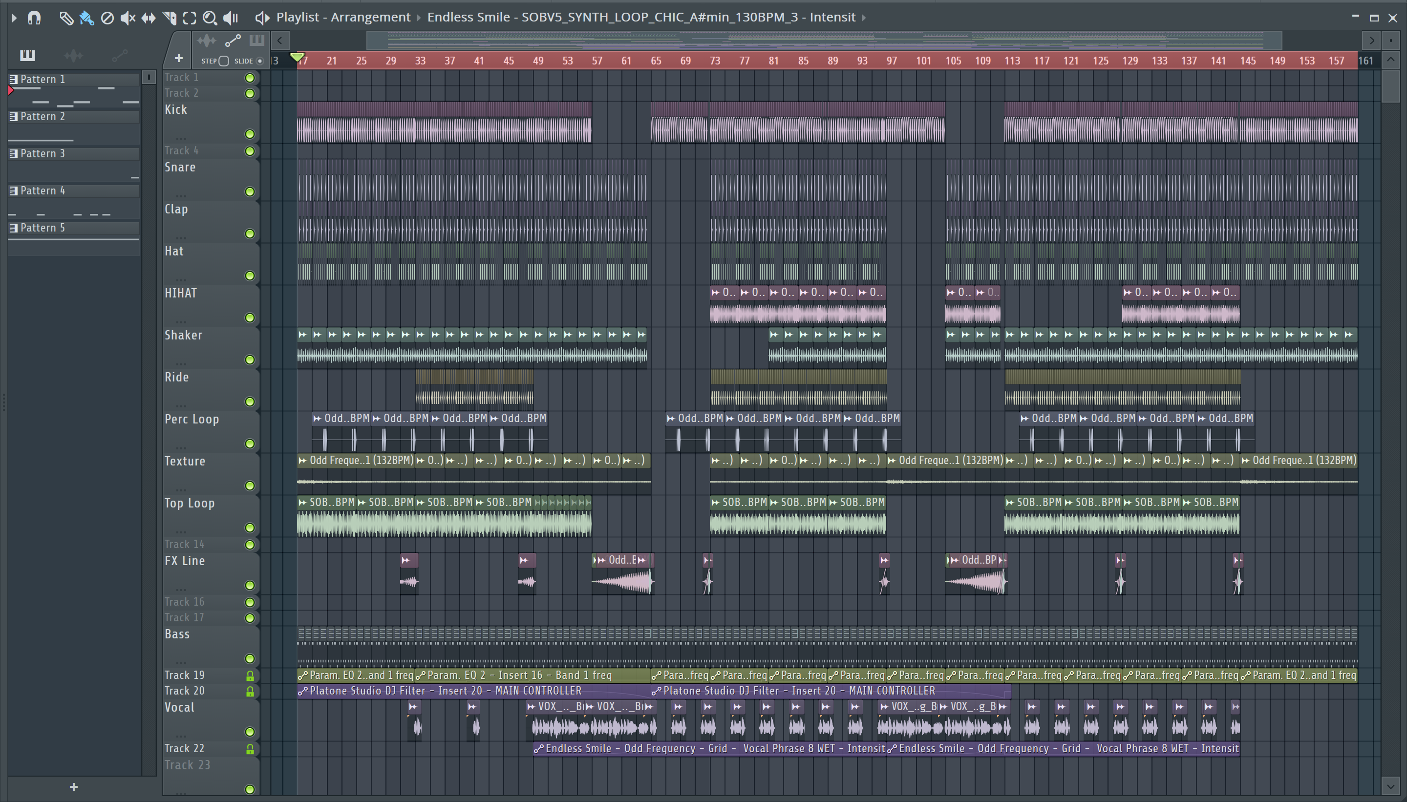Mute the Snare track
The width and height of the screenshot is (1407, 802).
point(250,191)
